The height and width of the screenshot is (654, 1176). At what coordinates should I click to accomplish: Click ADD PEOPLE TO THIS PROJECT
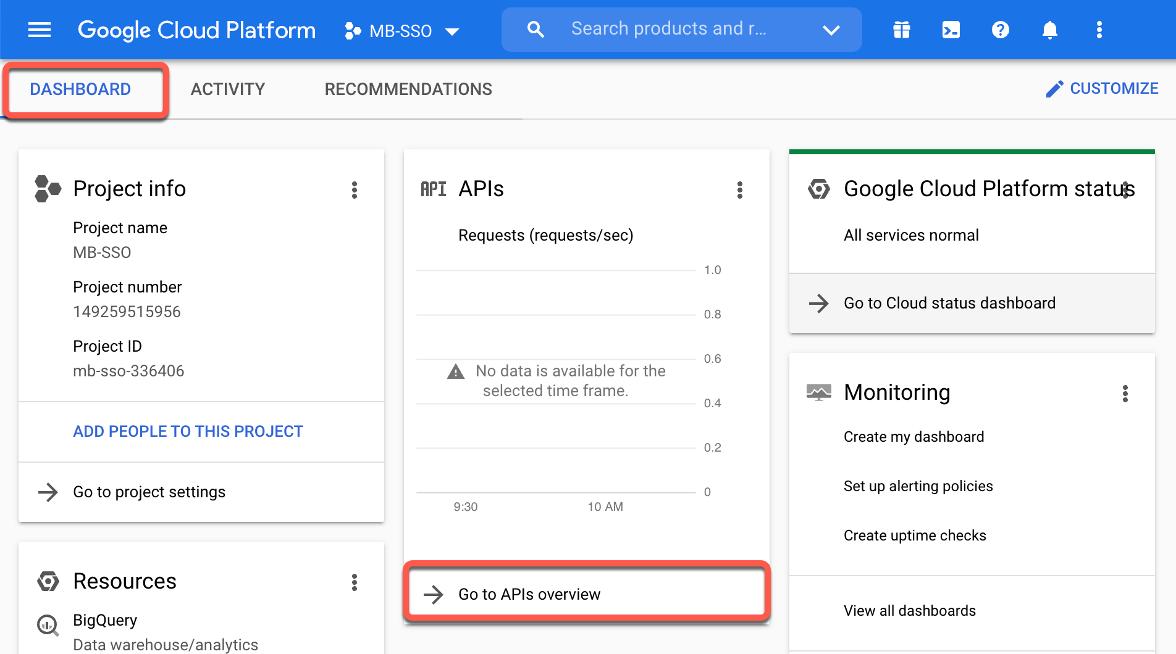click(188, 431)
